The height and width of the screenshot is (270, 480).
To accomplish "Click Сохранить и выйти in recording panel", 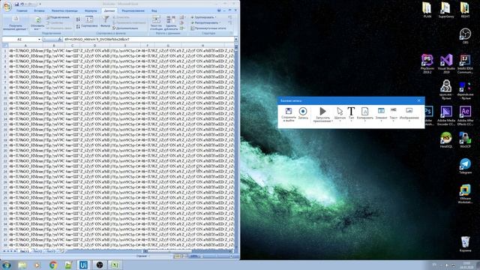I will click(289, 115).
